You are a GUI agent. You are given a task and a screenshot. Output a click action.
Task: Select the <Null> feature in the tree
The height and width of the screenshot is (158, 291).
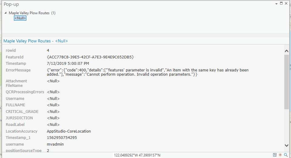coord(20,18)
